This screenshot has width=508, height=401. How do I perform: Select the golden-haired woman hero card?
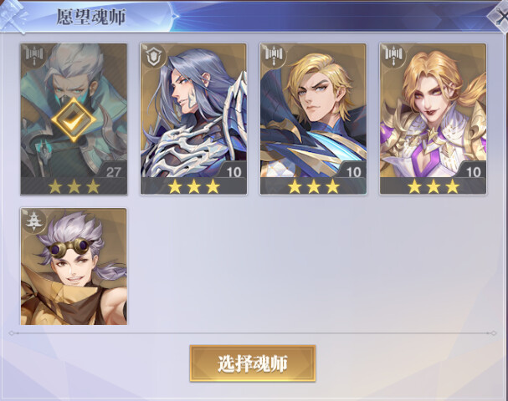coord(434,119)
